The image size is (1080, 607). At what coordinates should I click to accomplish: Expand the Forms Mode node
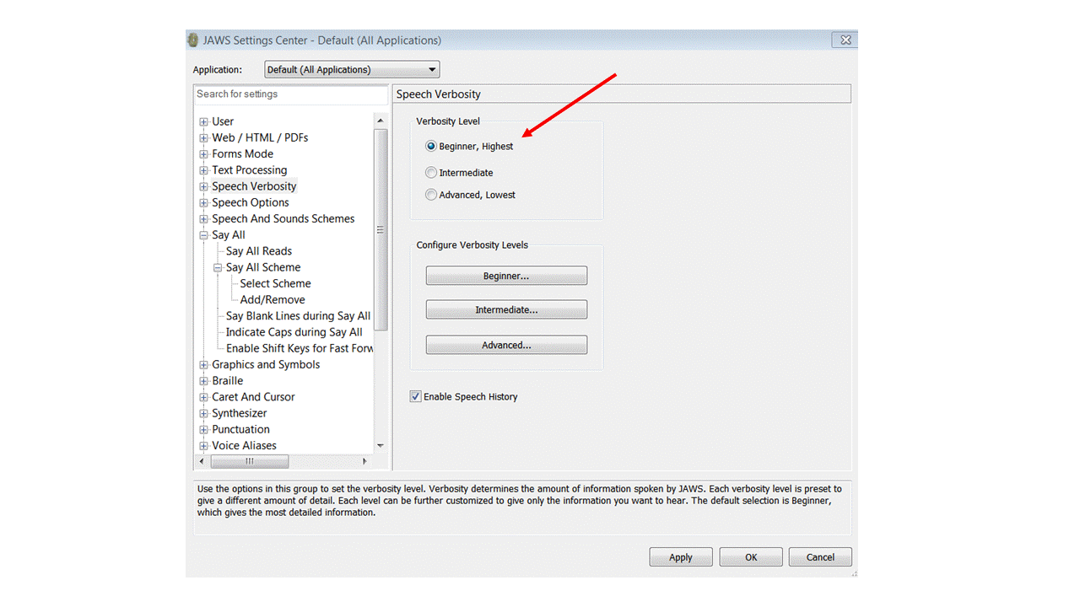pos(203,154)
